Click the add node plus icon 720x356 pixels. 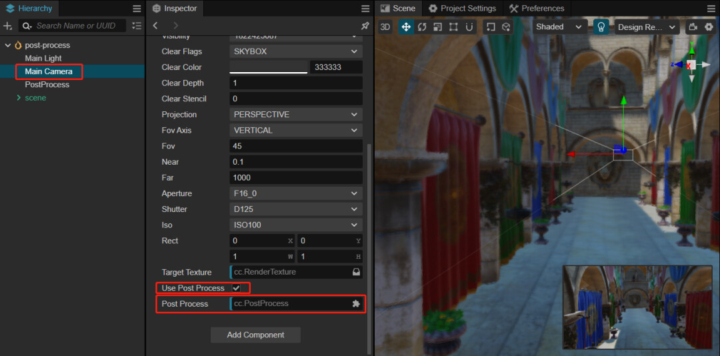coord(8,25)
